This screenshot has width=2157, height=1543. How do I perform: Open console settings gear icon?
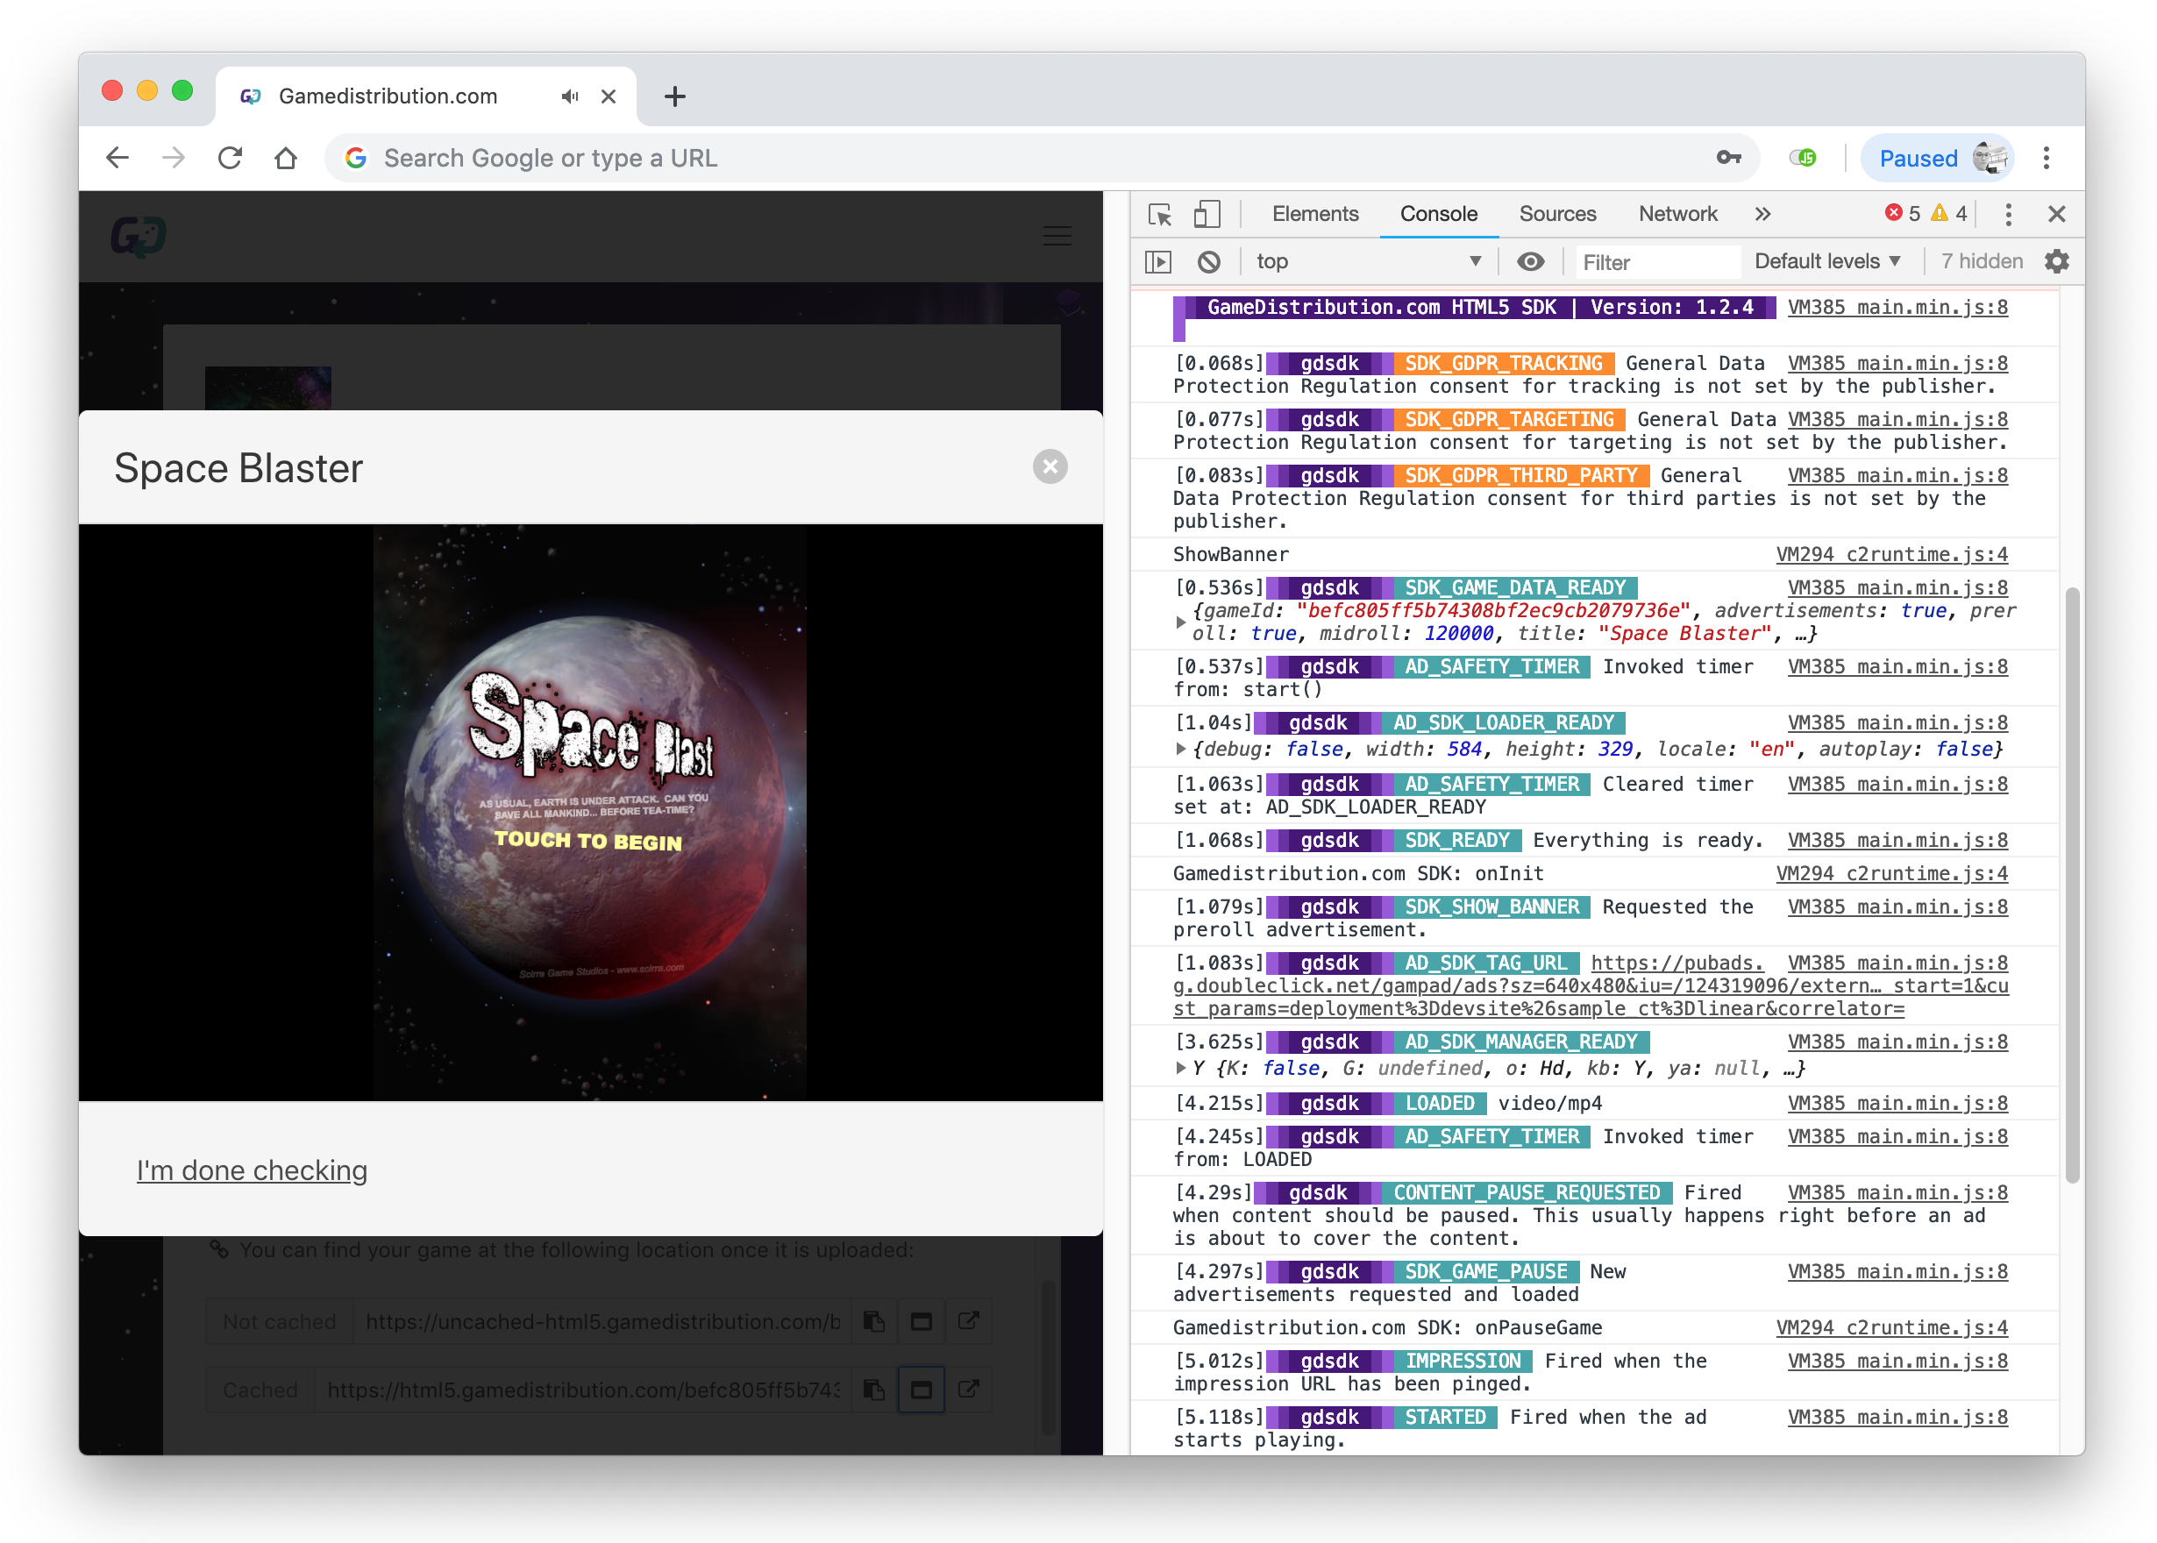[2056, 261]
